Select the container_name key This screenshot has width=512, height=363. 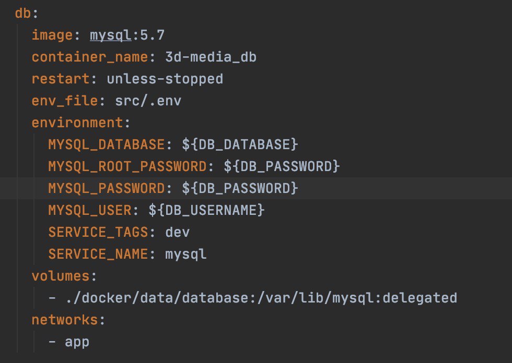coord(90,57)
